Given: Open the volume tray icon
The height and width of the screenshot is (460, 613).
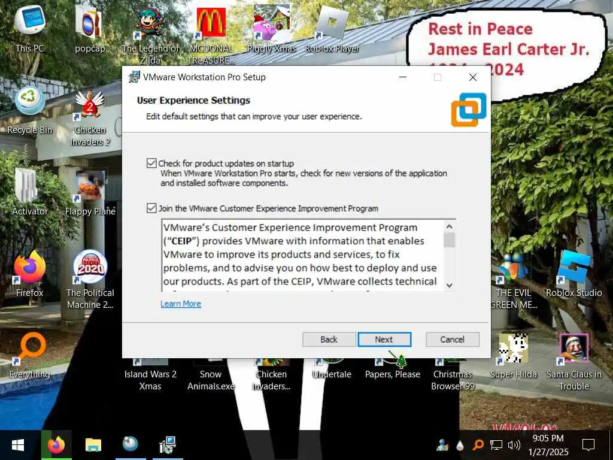Looking at the screenshot, I should [514, 445].
